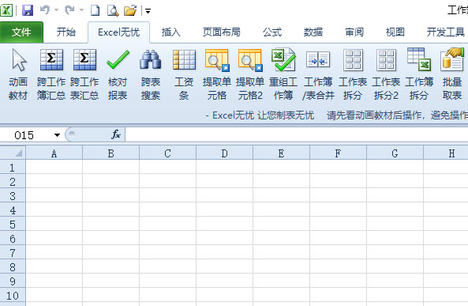The image size is (468, 306).
Task: Select column F header
Action: point(338,153)
